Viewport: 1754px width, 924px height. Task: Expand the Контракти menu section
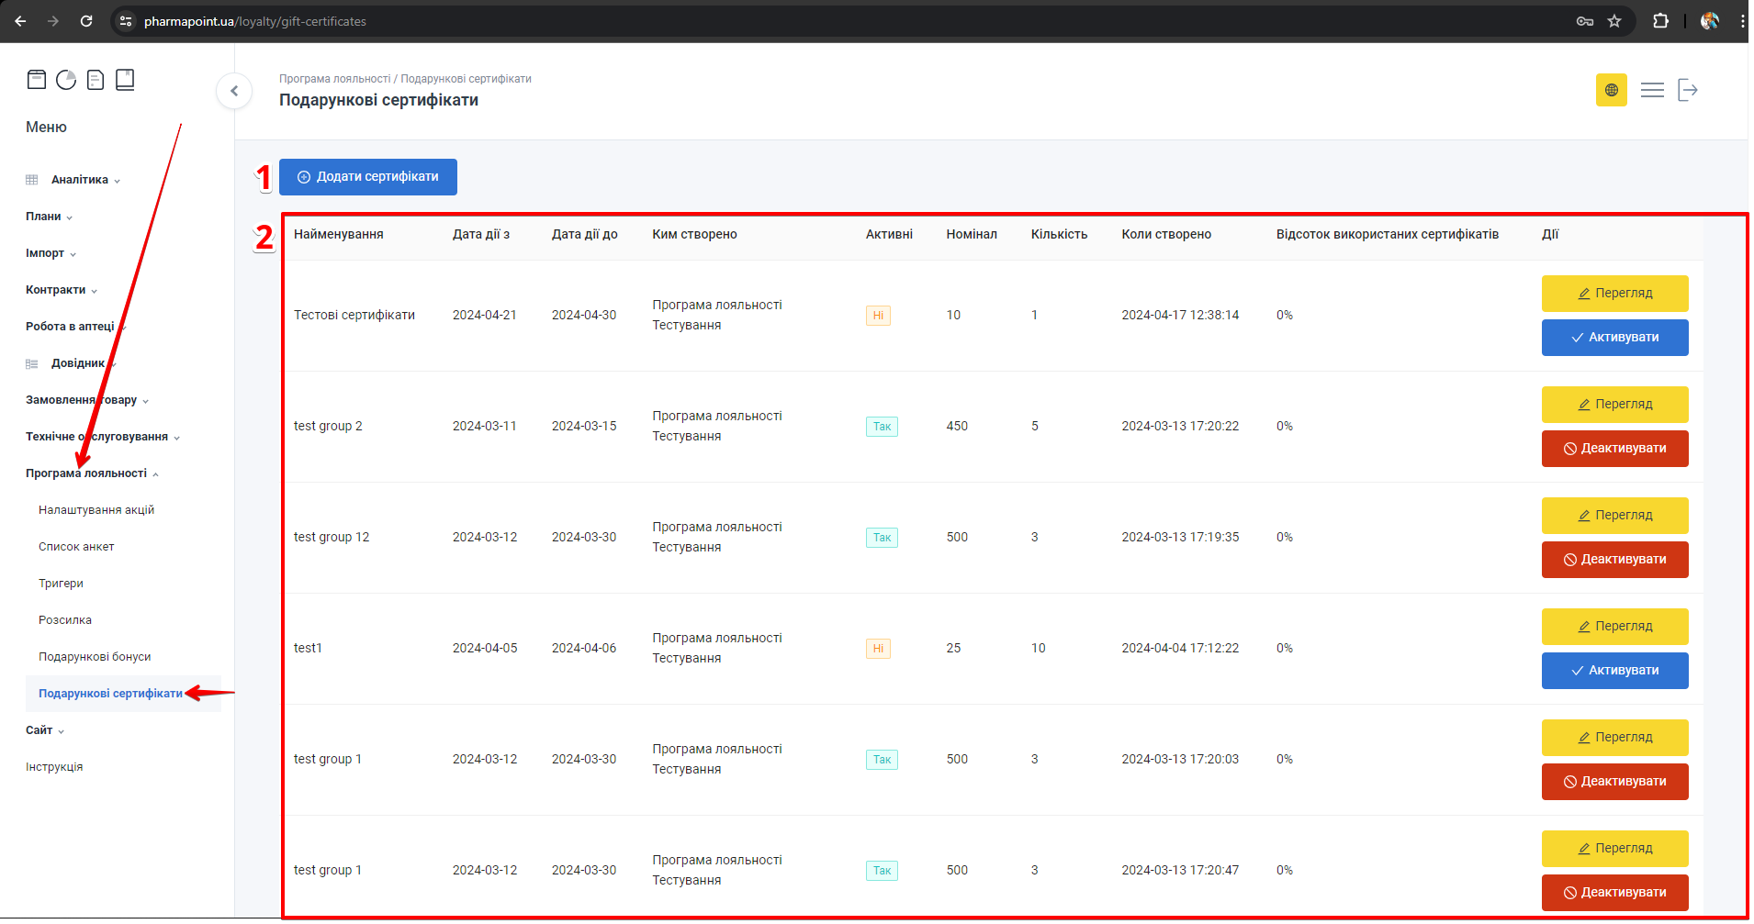pos(56,290)
